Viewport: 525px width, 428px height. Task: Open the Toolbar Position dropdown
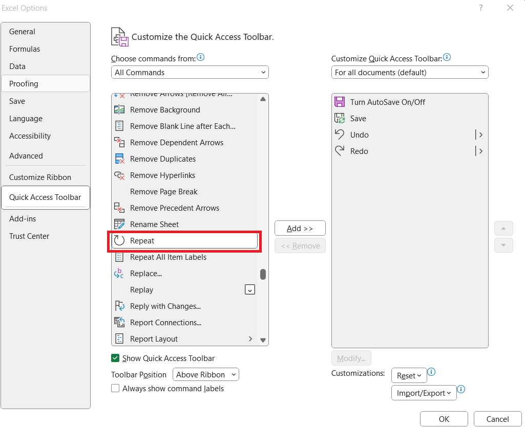tap(206, 374)
